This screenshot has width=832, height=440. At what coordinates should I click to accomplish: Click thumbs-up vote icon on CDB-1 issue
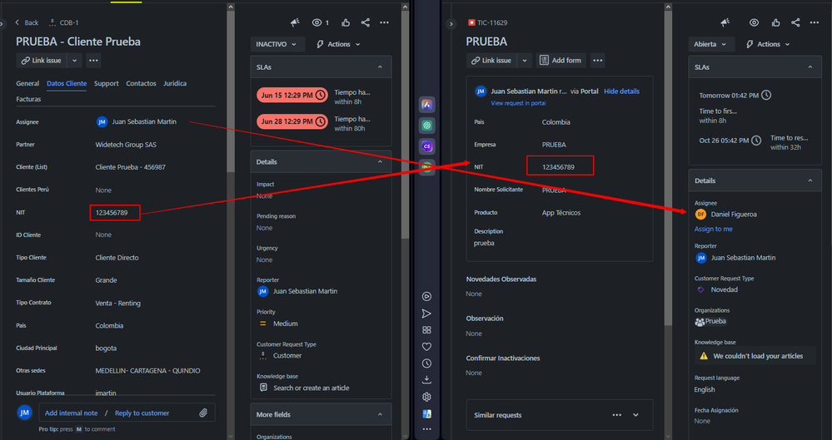click(x=345, y=22)
